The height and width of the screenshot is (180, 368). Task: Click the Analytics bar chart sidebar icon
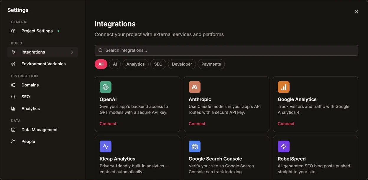click(13, 109)
